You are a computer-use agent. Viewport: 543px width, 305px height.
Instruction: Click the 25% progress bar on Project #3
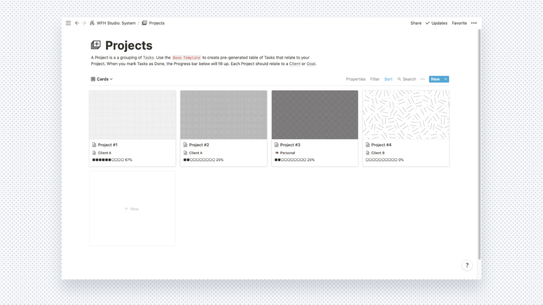(x=294, y=160)
